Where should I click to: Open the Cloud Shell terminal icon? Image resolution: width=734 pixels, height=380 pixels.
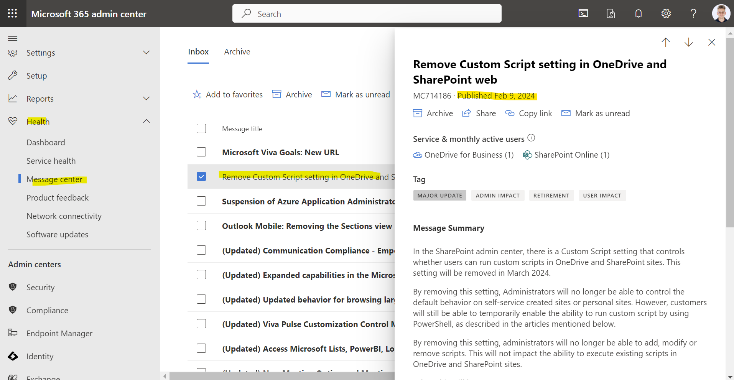[x=583, y=13]
